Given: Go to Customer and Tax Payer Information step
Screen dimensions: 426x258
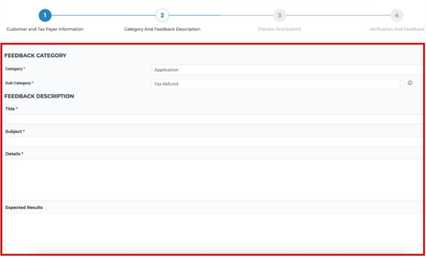Looking at the screenshot, I should [x=45, y=29].
